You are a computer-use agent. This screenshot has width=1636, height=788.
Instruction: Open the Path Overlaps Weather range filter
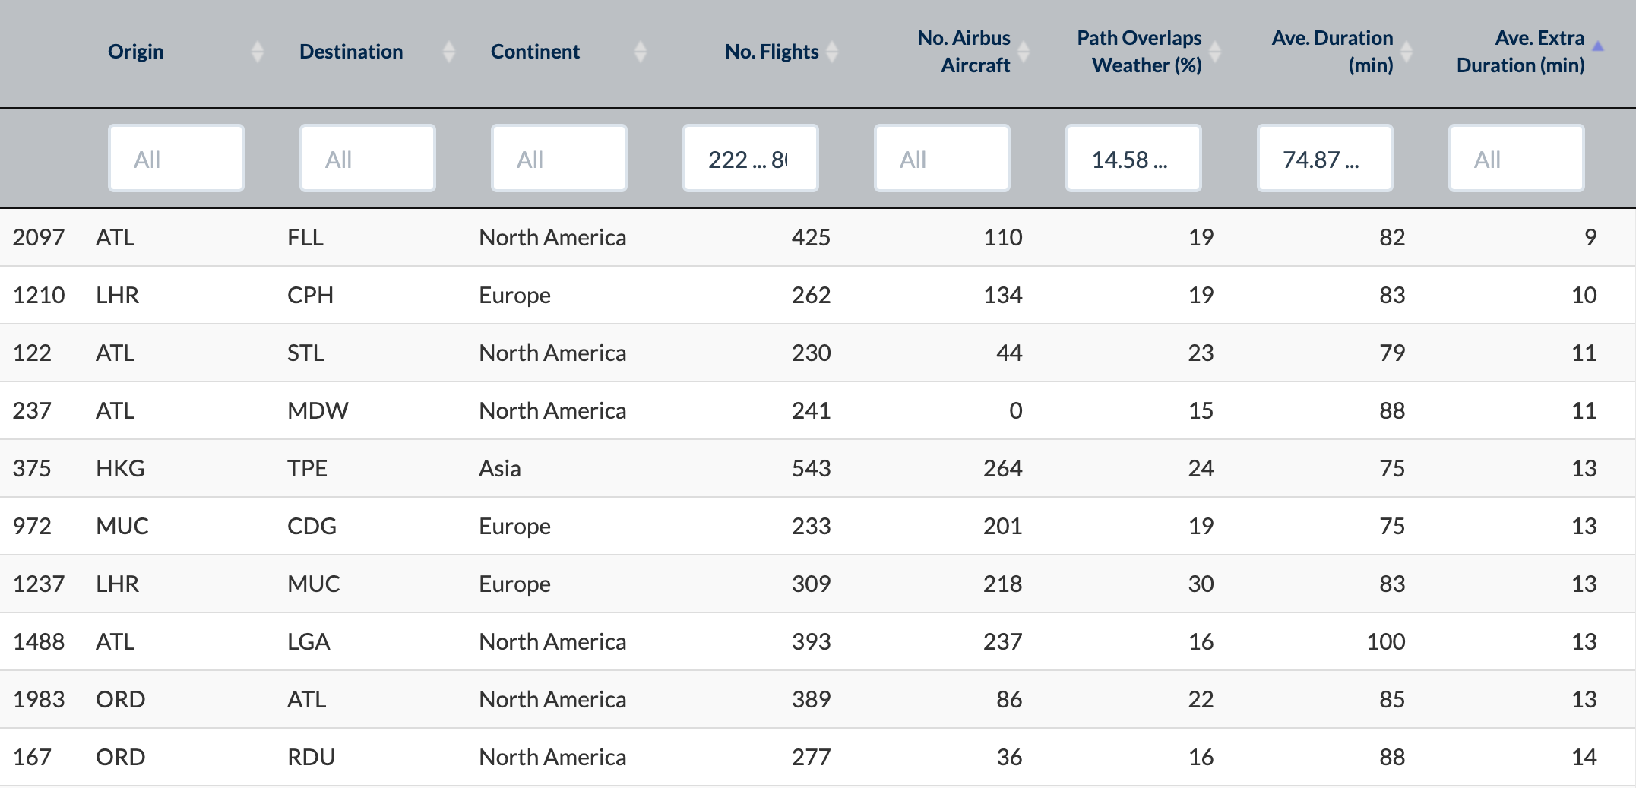1134,159
